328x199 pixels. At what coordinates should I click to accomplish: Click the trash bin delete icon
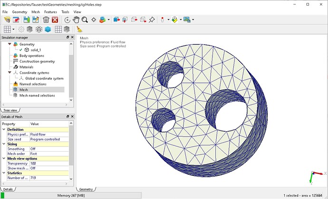46,20
